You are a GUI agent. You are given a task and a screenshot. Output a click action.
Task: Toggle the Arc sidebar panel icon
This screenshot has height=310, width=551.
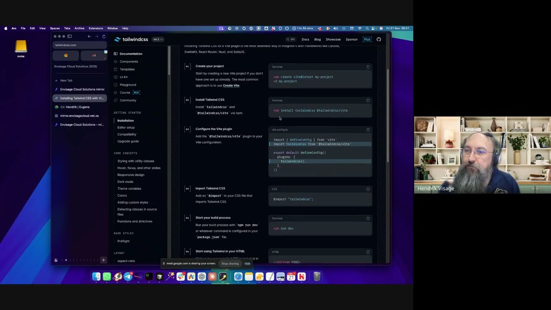tap(70, 37)
